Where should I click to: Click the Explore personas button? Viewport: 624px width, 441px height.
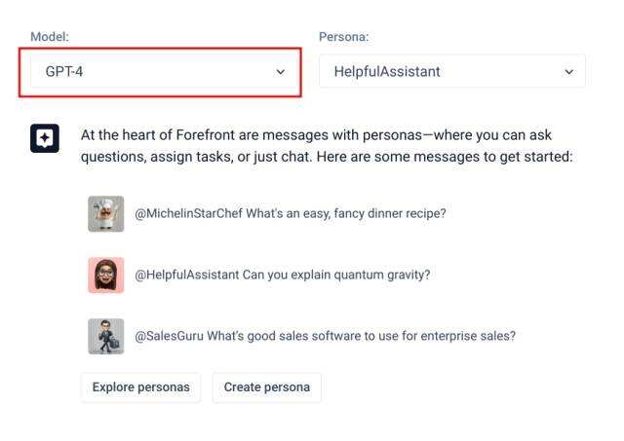(x=140, y=387)
